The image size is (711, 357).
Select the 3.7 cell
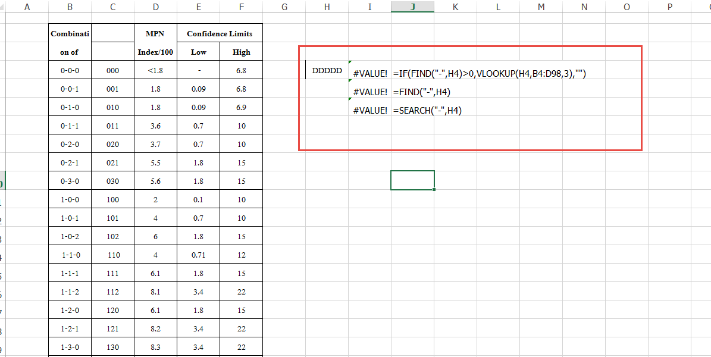[x=155, y=144]
